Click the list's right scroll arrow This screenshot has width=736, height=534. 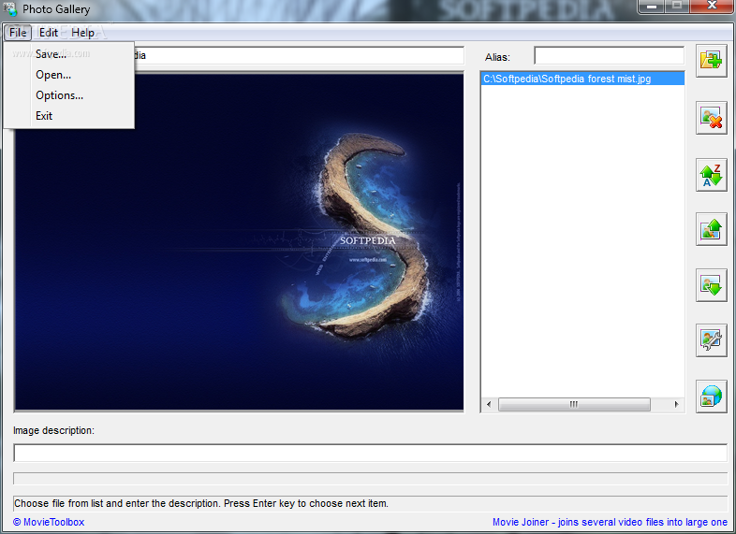click(x=676, y=404)
